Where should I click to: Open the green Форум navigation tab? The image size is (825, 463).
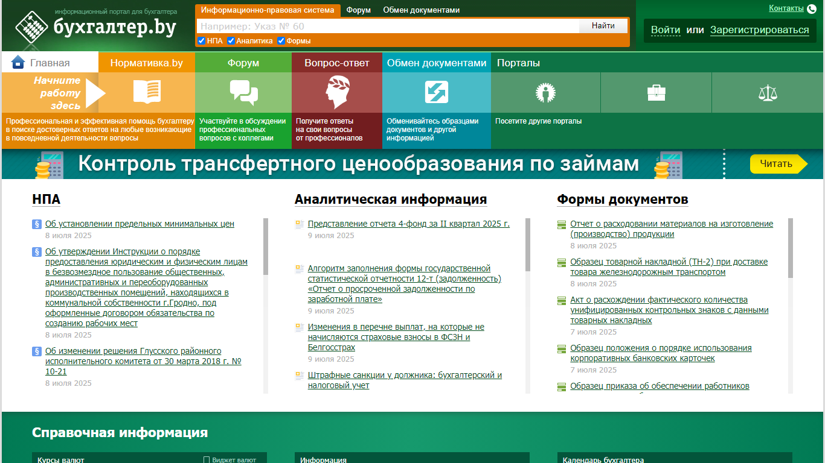pyautogui.click(x=243, y=63)
